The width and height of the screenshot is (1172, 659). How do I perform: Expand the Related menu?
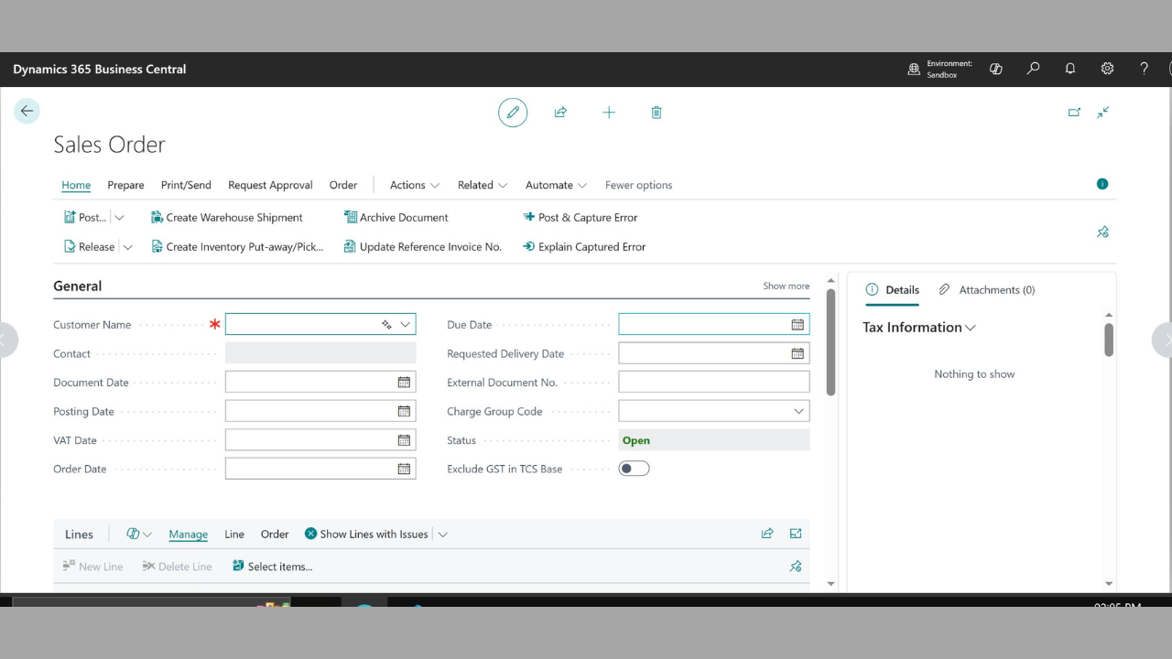coord(483,185)
